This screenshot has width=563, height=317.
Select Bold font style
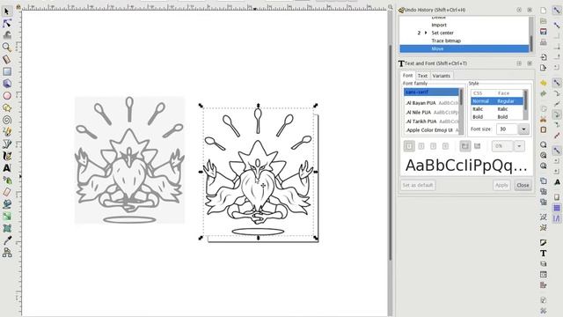pos(497,117)
